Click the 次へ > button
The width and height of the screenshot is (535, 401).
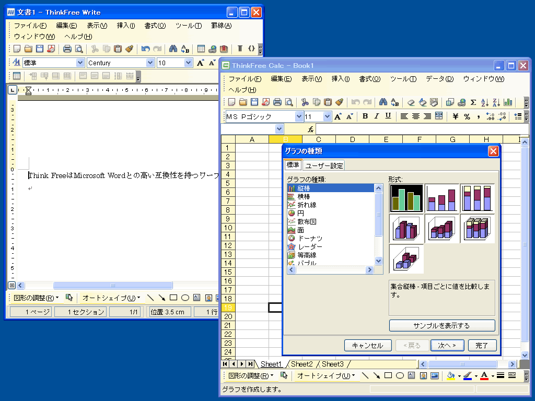pyautogui.click(x=447, y=346)
